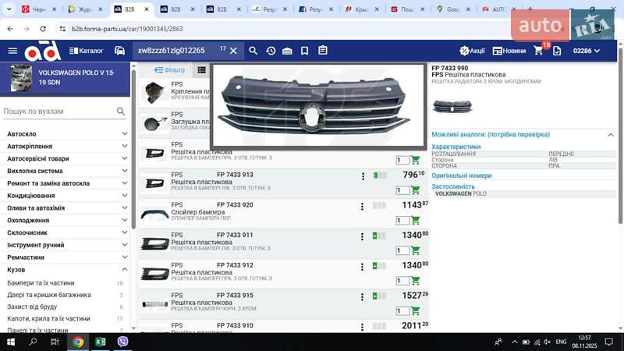Collapse the Можливі аналоги section
The image size is (624, 351).
point(611,135)
